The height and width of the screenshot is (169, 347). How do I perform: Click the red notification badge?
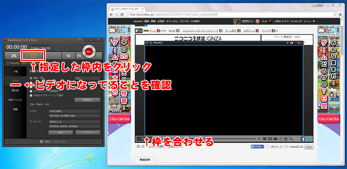click(258, 22)
